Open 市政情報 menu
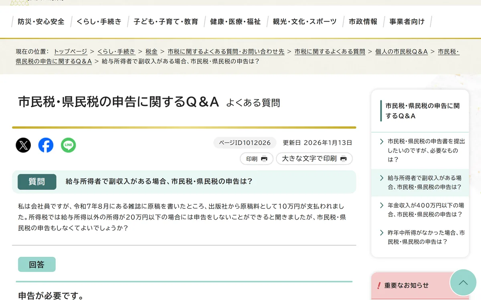The height and width of the screenshot is (300, 481). click(363, 22)
